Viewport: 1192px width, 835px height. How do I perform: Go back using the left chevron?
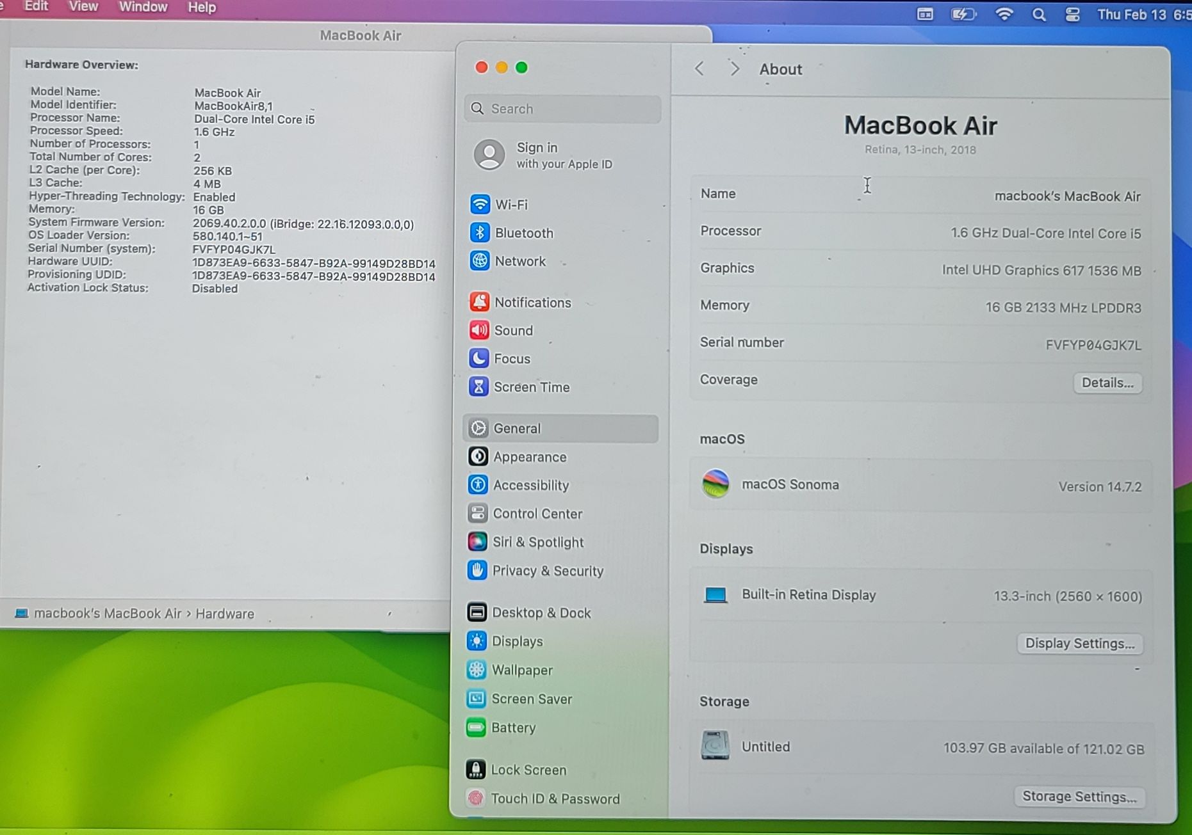(699, 68)
